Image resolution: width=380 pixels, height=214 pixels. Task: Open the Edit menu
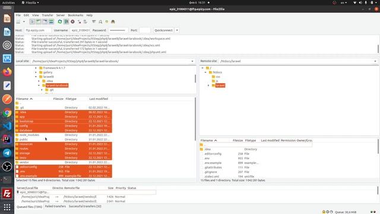click(x=26, y=15)
